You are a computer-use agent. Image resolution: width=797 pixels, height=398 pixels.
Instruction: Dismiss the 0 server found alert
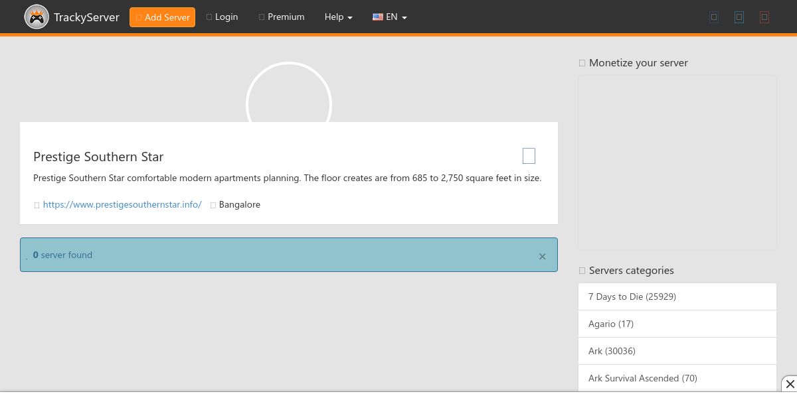pos(542,257)
